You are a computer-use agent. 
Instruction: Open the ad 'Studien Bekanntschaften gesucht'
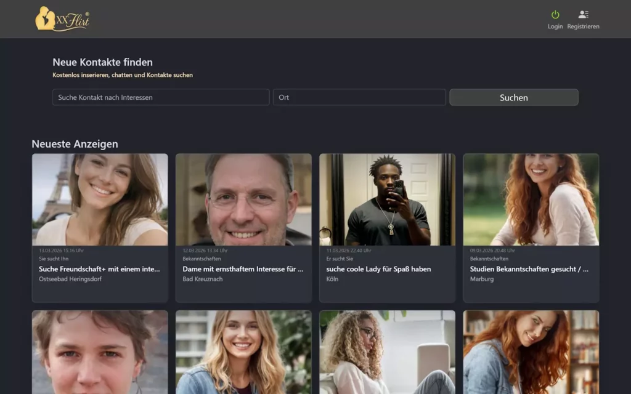point(531,269)
